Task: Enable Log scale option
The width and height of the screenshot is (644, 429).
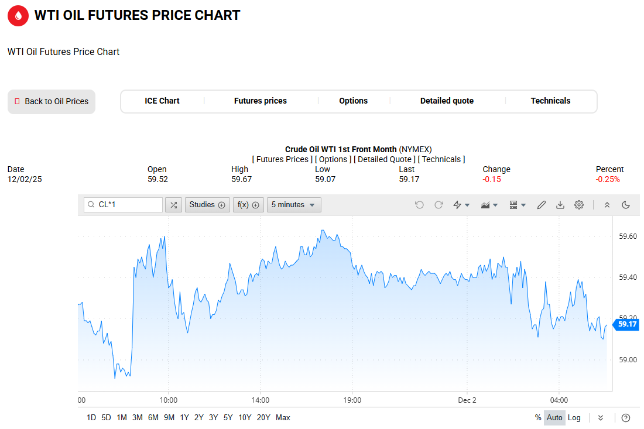Action: click(574, 417)
